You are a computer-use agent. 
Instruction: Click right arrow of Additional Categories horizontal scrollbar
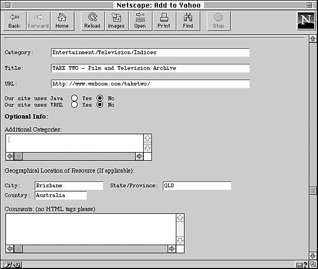(x=139, y=156)
